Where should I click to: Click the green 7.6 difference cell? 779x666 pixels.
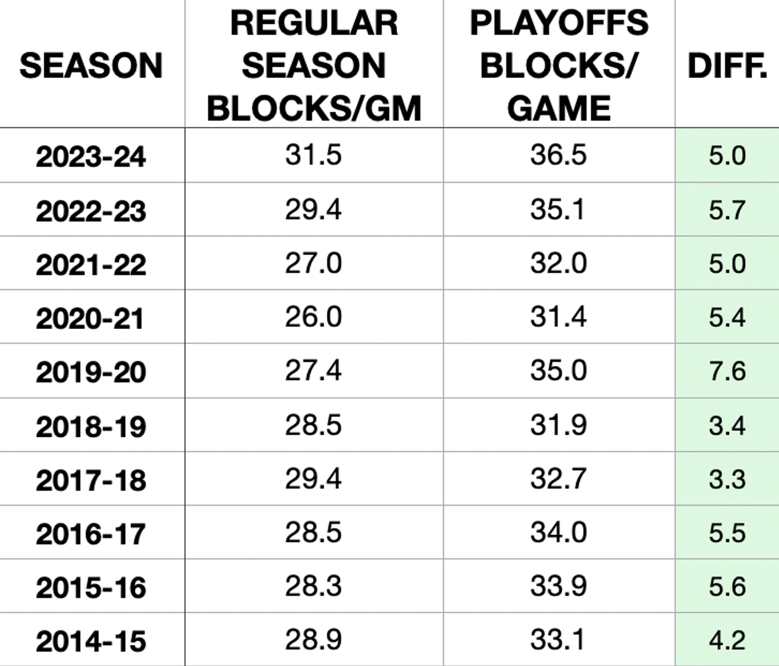(x=727, y=371)
